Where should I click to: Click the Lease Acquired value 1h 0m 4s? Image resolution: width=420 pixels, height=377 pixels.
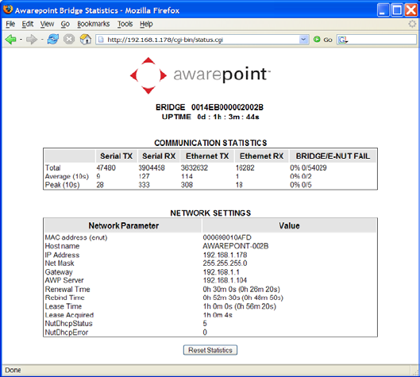point(218,315)
